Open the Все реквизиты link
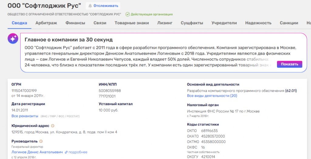 click(x=25, y=116)
